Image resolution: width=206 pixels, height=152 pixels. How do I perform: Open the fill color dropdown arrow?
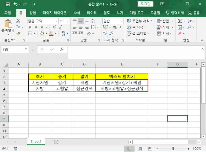[x=46, y=34]
